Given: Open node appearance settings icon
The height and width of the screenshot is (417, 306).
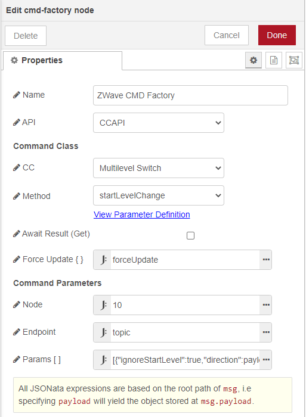Looking at the screenshot, I should tap(293, 60).
